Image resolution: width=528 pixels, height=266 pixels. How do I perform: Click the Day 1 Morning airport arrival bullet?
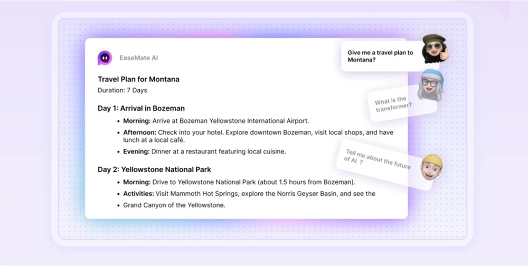pyautogui.click(x=216, y=121)
